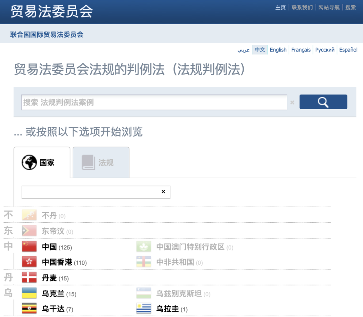This screenshot has width=363, height=317.
Task: Switch language to Français
Action: pos(301,50)
